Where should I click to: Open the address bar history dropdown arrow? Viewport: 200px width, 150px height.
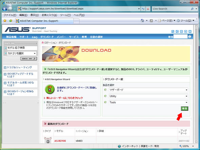point(139,9)
